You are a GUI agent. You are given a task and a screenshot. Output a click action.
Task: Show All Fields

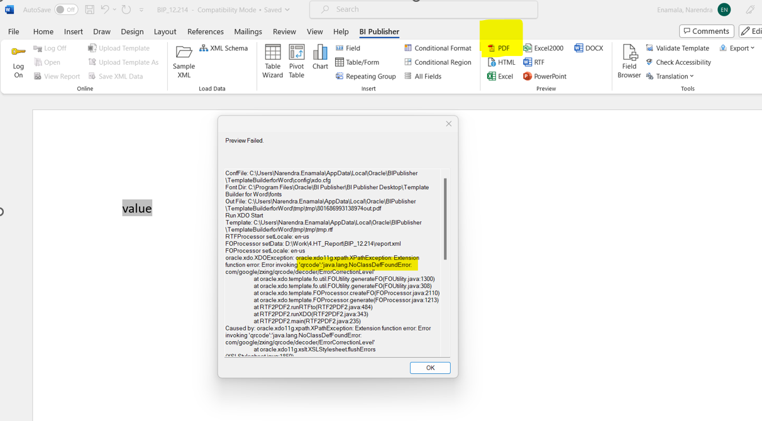point(422,76)
